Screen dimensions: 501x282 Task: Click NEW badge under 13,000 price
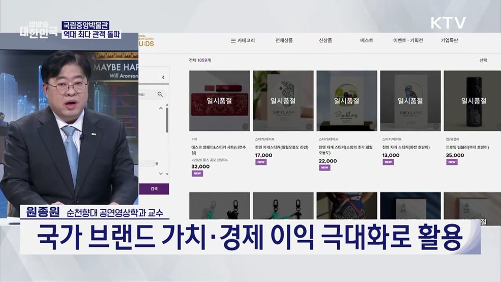point(388,162)
